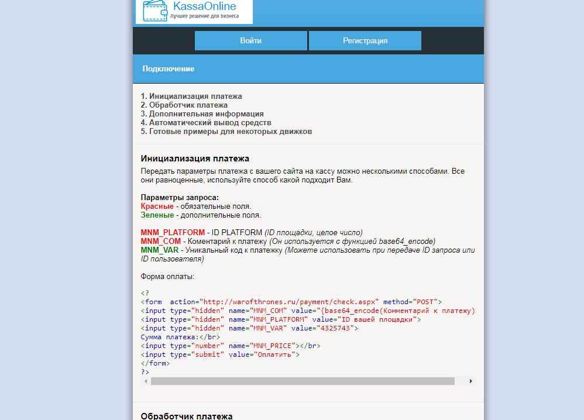
Task: Click the code line with name "MNM_PRICE"
Action: tap(231, 346)
